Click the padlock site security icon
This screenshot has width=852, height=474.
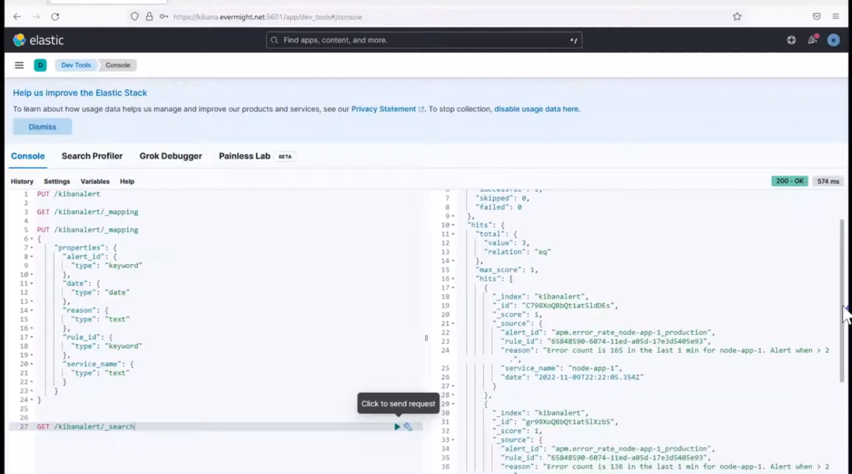tap(149, 16)
